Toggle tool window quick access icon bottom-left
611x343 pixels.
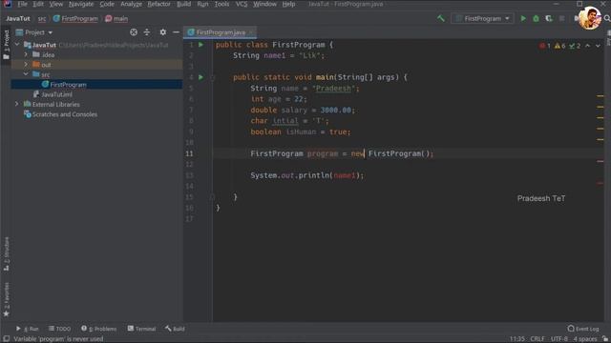pos(7,339)
